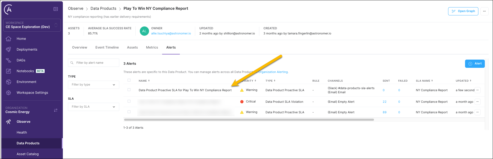This screenshot has width=493, height=159.
Task: Follow the Organization Alerting link
Action: pos(273,72)
